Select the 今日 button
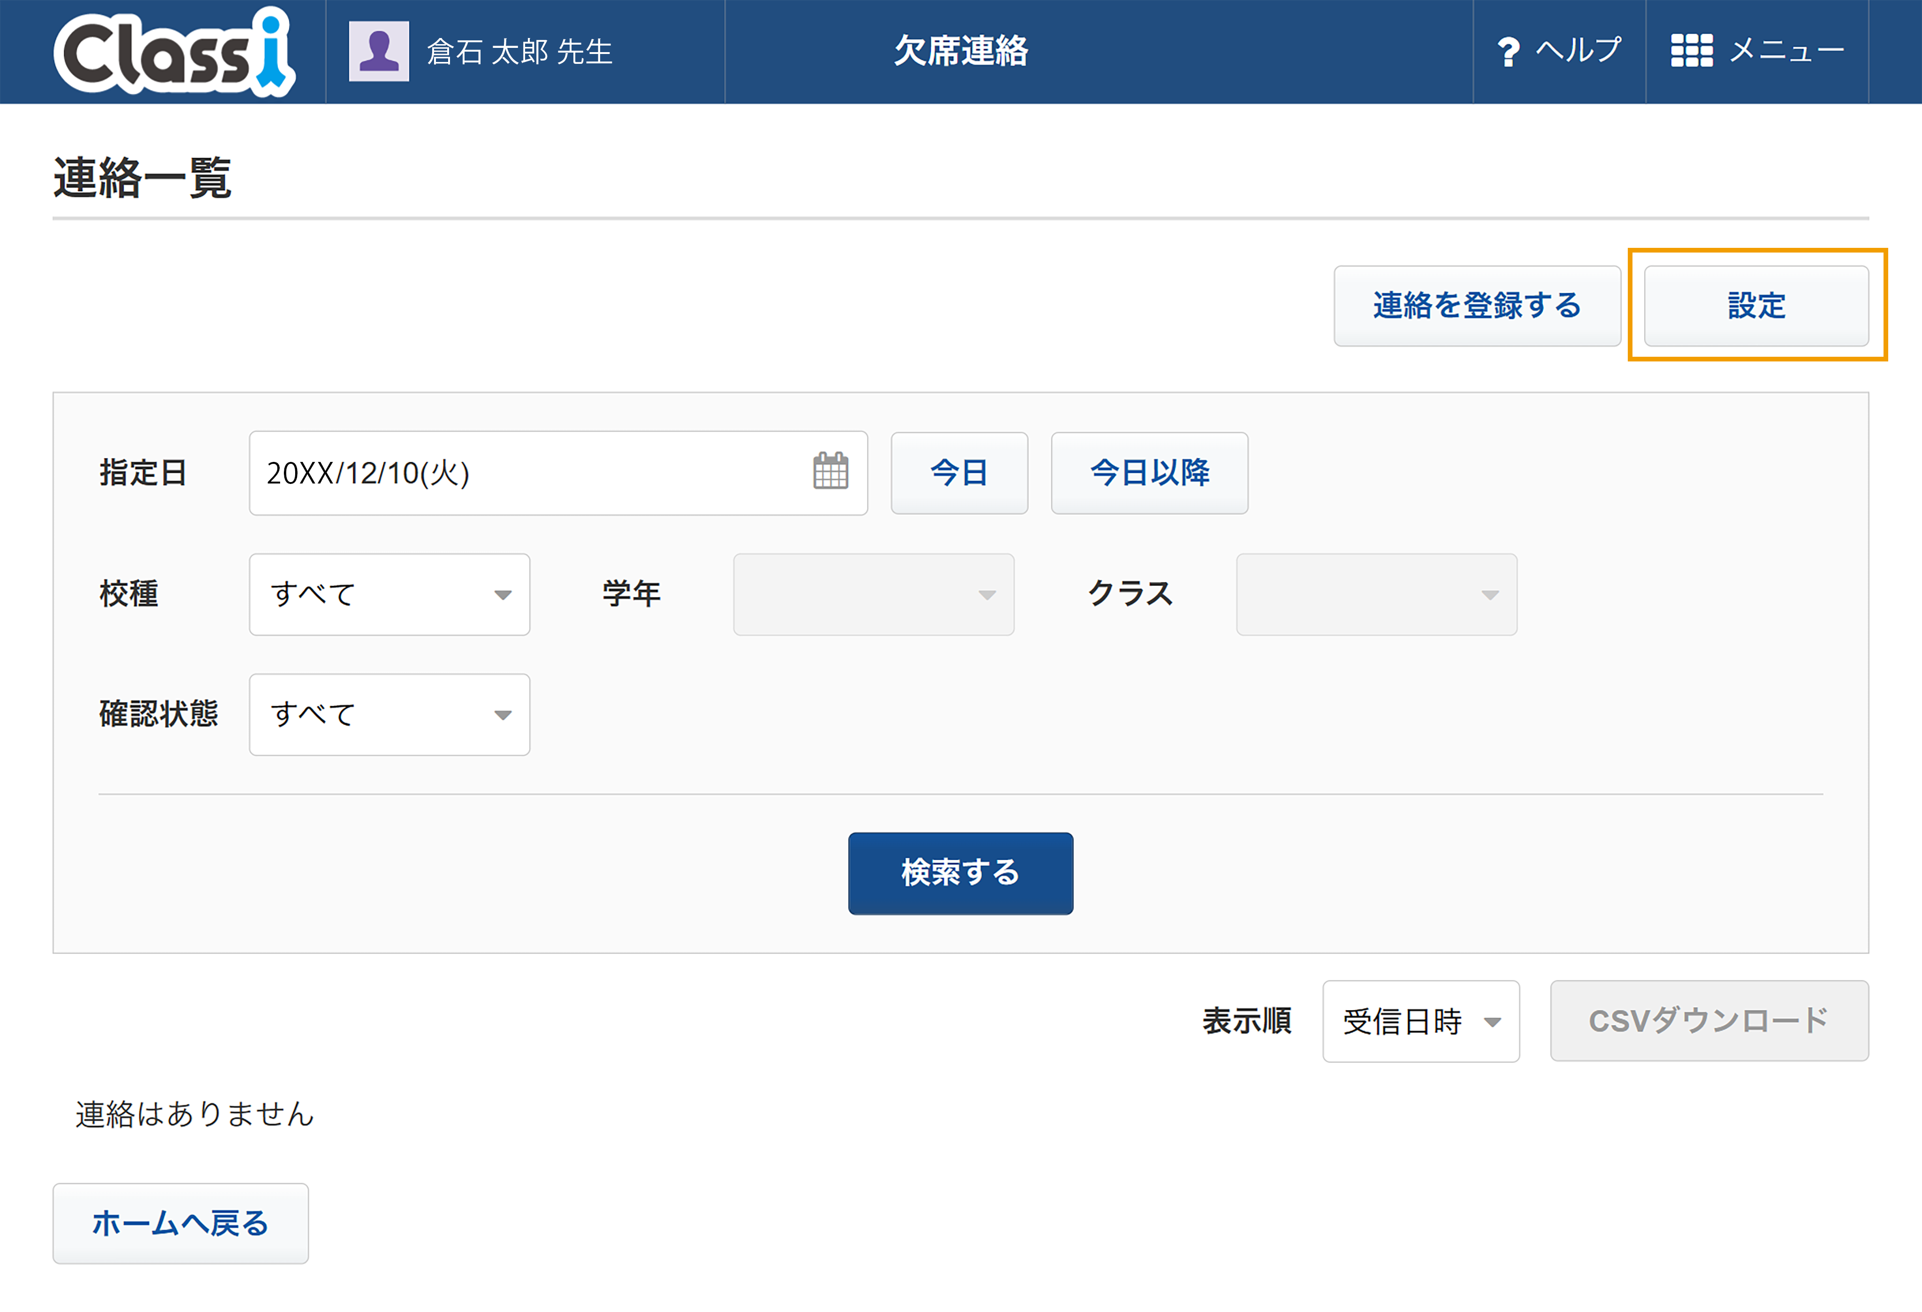Image resolution: width=1922 pixels, height=1312 pixels. click(x=959, y=473)
